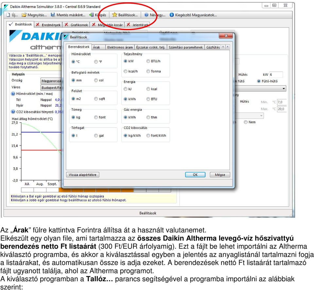This screenshot has height=290, width=314.
Task: Select thm gas energy unit
Action: click(148, 117)
